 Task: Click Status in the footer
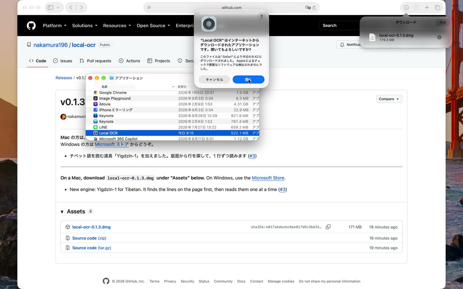pos(204,281)
